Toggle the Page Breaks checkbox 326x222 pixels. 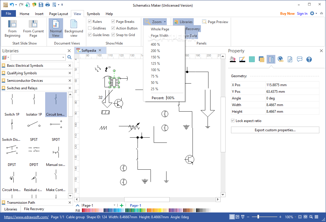coord(113,21)
